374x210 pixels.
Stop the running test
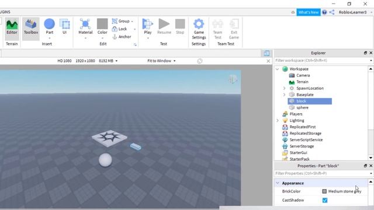pos(180,26)
